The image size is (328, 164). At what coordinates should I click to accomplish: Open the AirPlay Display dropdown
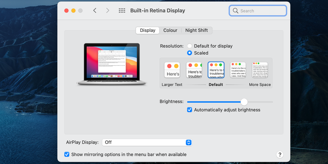tap(147, 143)
